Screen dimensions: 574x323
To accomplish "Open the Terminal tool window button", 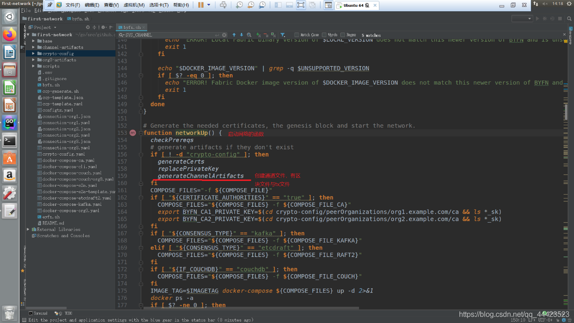I will (x=38, y=313).
